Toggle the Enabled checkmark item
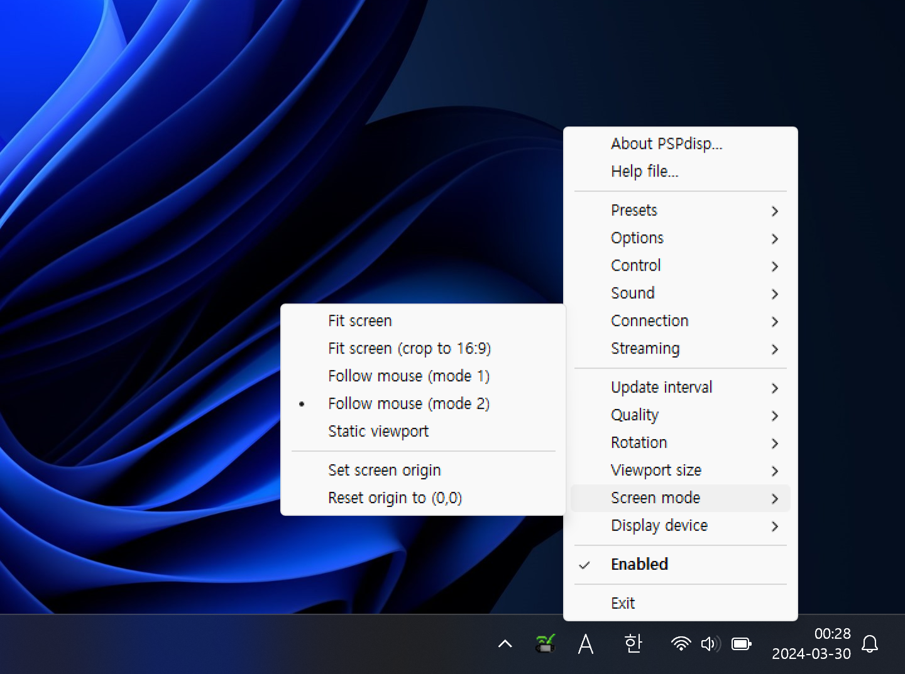Screen dimensions: 905x674 click(x=681, y=565)
